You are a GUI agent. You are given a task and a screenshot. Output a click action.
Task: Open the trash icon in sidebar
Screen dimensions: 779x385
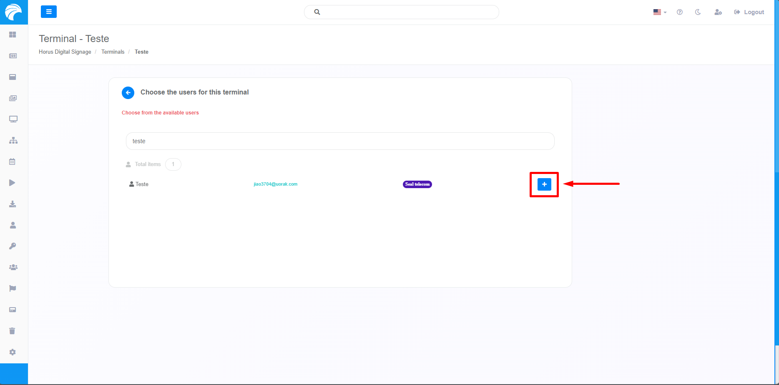[x=13, y=331]
